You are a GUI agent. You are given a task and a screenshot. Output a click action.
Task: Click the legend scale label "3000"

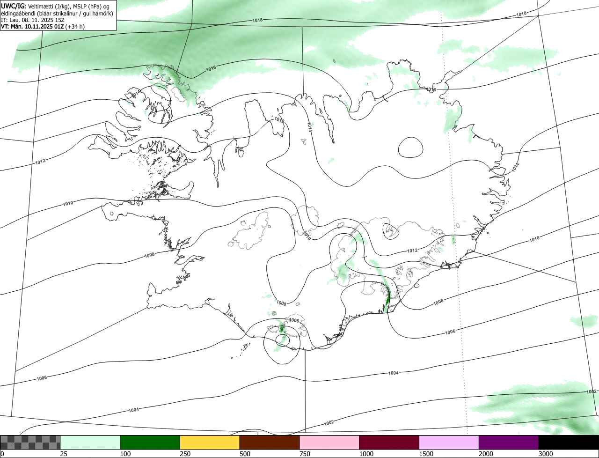[546, 454]
